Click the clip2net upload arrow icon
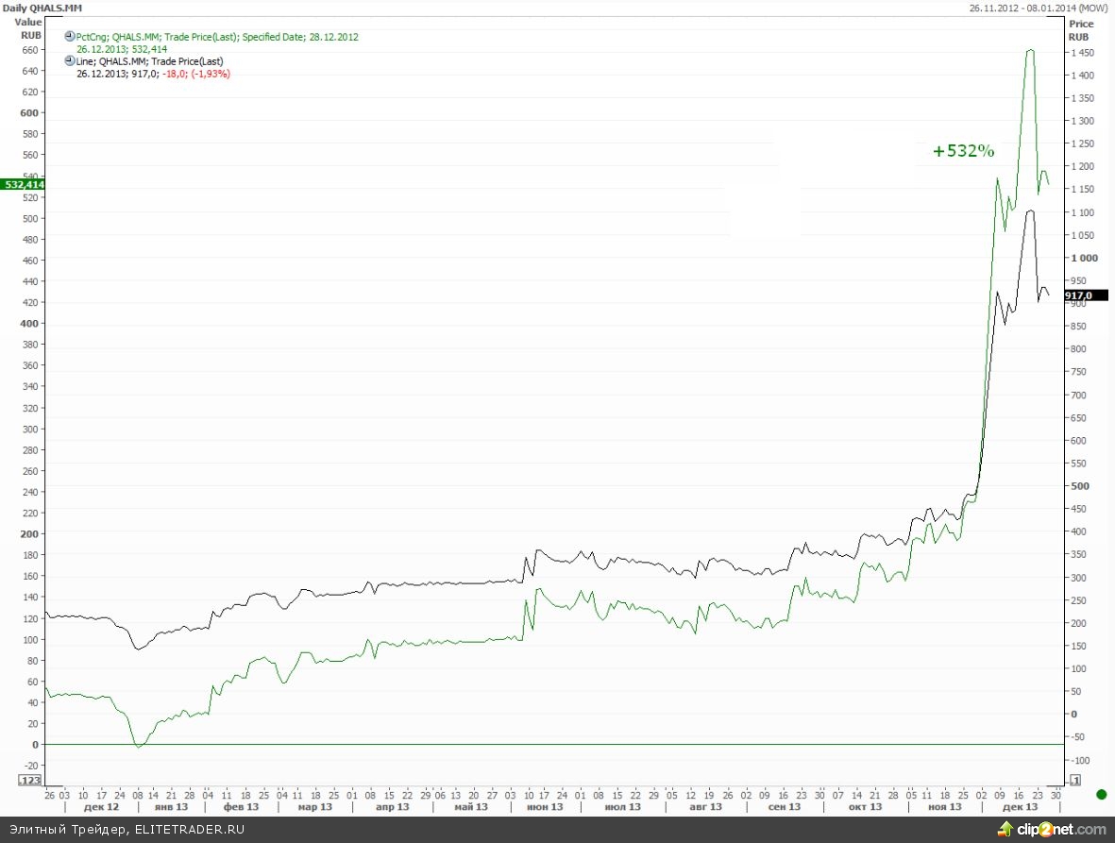This screenshot has width=1115, height=843. coord(1005,829)
